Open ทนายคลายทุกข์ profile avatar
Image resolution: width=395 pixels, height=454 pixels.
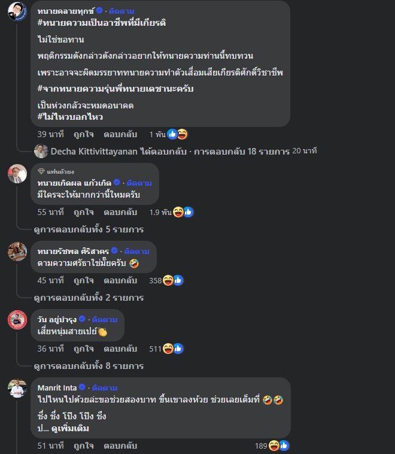pyautogui.click(x=17, y=11)
